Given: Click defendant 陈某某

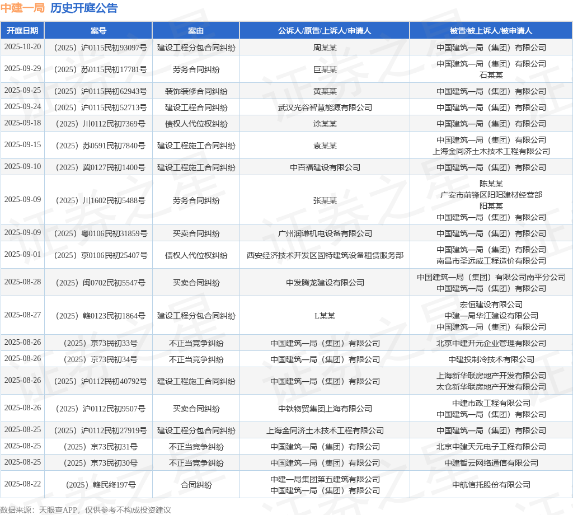Looking at the screenshot, I should 491,184.
